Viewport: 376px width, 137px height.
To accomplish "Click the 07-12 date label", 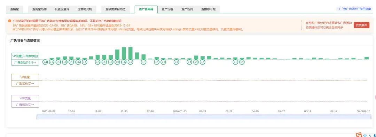I will 334,111.
